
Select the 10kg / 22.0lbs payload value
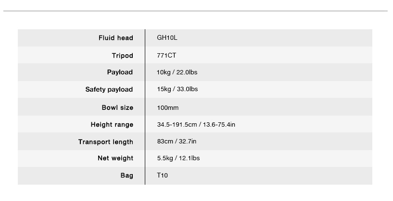pos(177,72)
